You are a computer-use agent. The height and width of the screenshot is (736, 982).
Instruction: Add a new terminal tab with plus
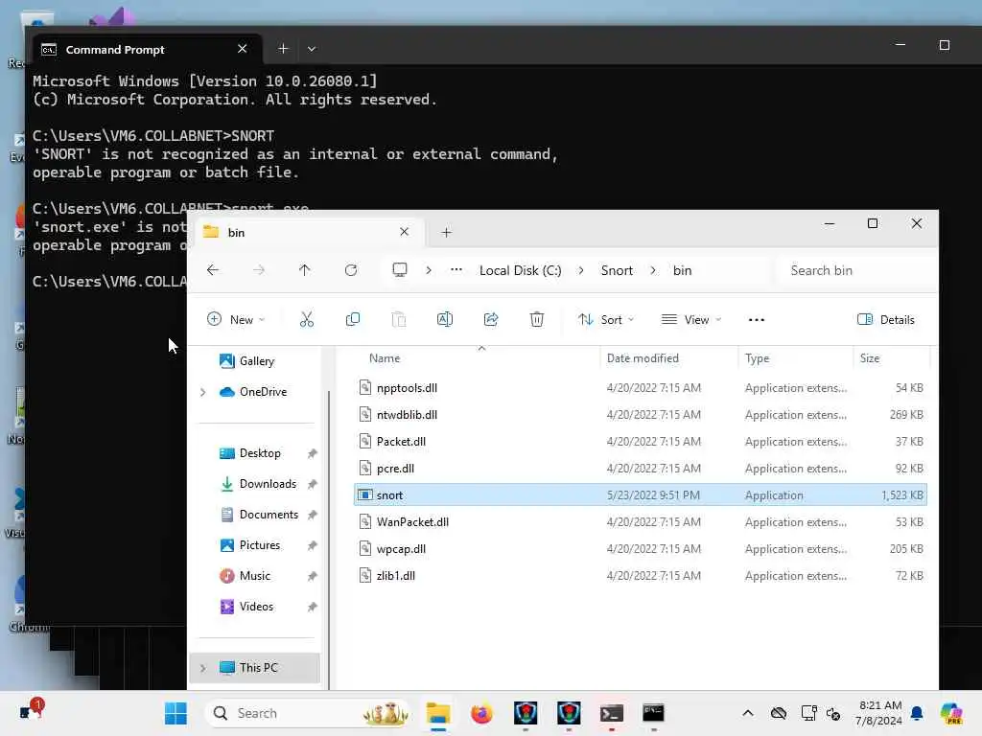pyautogui.click(x=283, y=49)
